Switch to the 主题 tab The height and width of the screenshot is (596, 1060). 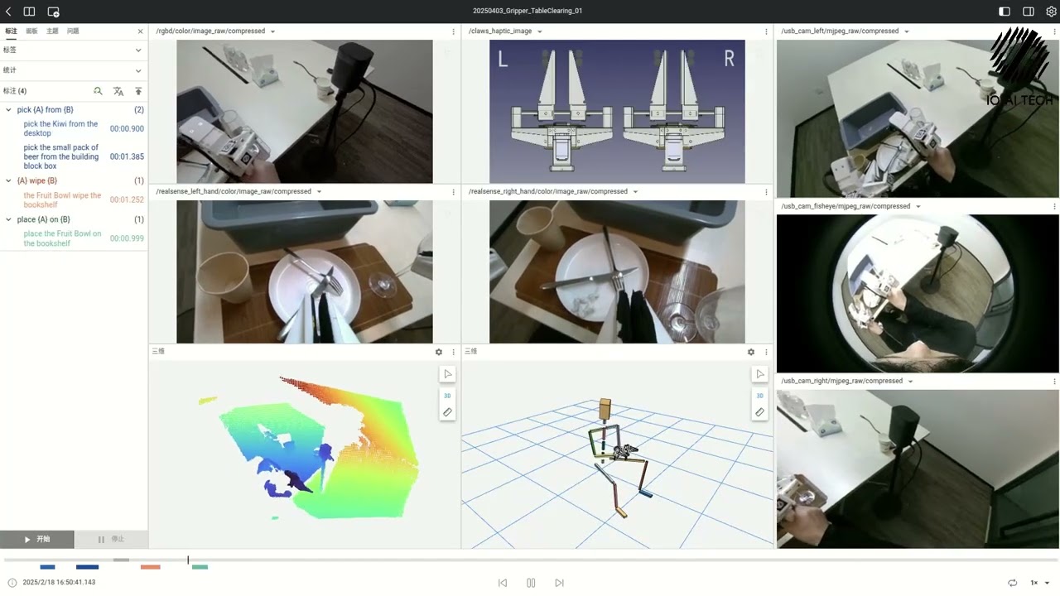[52, 31]
